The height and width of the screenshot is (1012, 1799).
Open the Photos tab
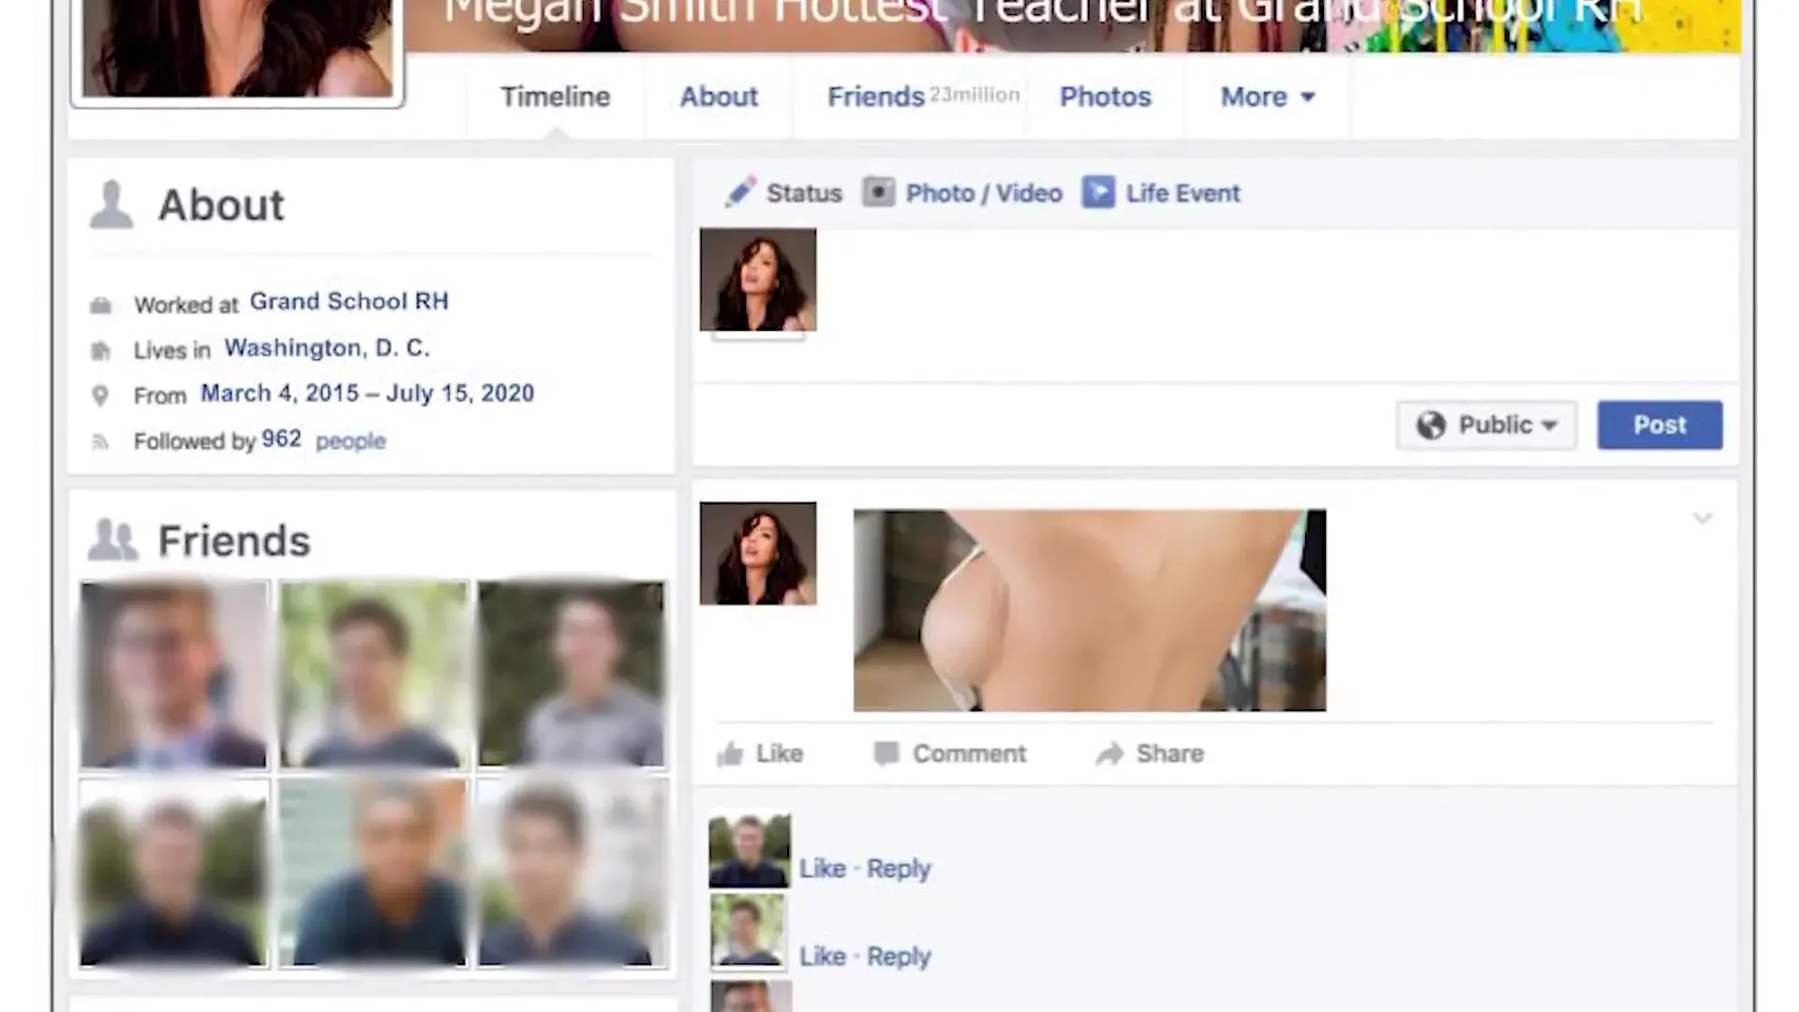(x=1105, y=97)
